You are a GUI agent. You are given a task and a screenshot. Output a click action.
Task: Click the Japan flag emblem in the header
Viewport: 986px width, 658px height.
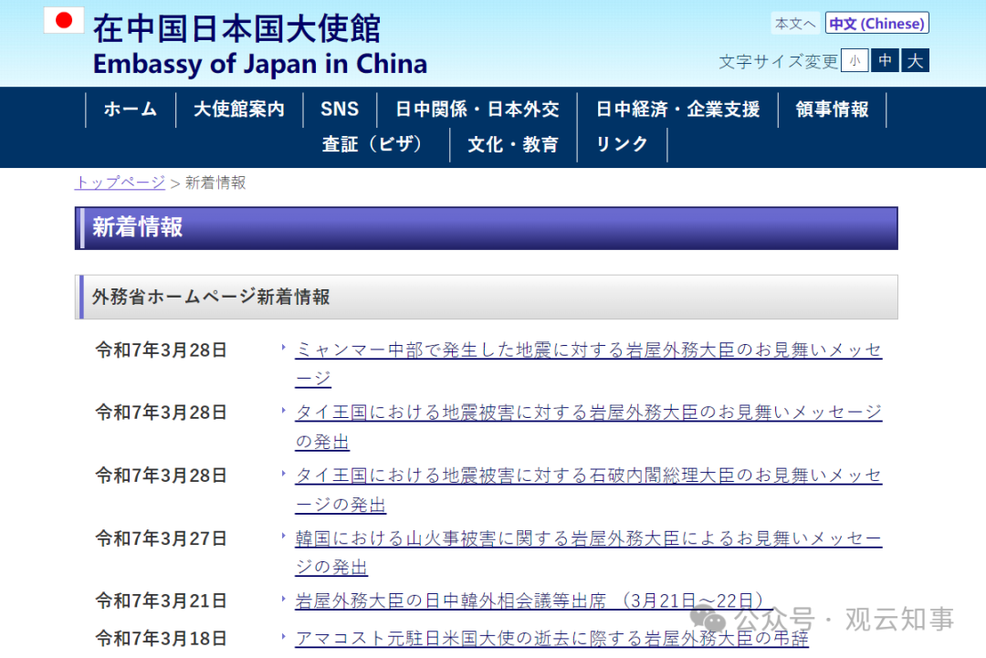[x=64, y=19]
